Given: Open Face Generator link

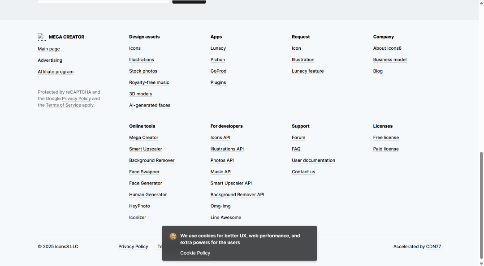Looking at the screenshot, I should 145,183.
